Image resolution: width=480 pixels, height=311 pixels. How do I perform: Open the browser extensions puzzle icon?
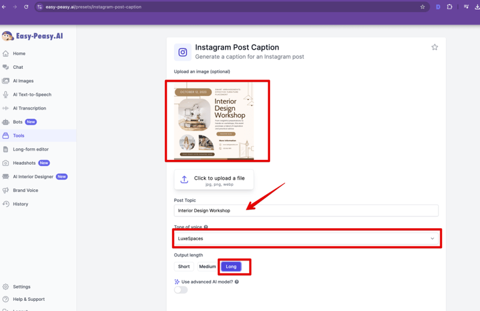pyautogui.click(x=449, y=7)
